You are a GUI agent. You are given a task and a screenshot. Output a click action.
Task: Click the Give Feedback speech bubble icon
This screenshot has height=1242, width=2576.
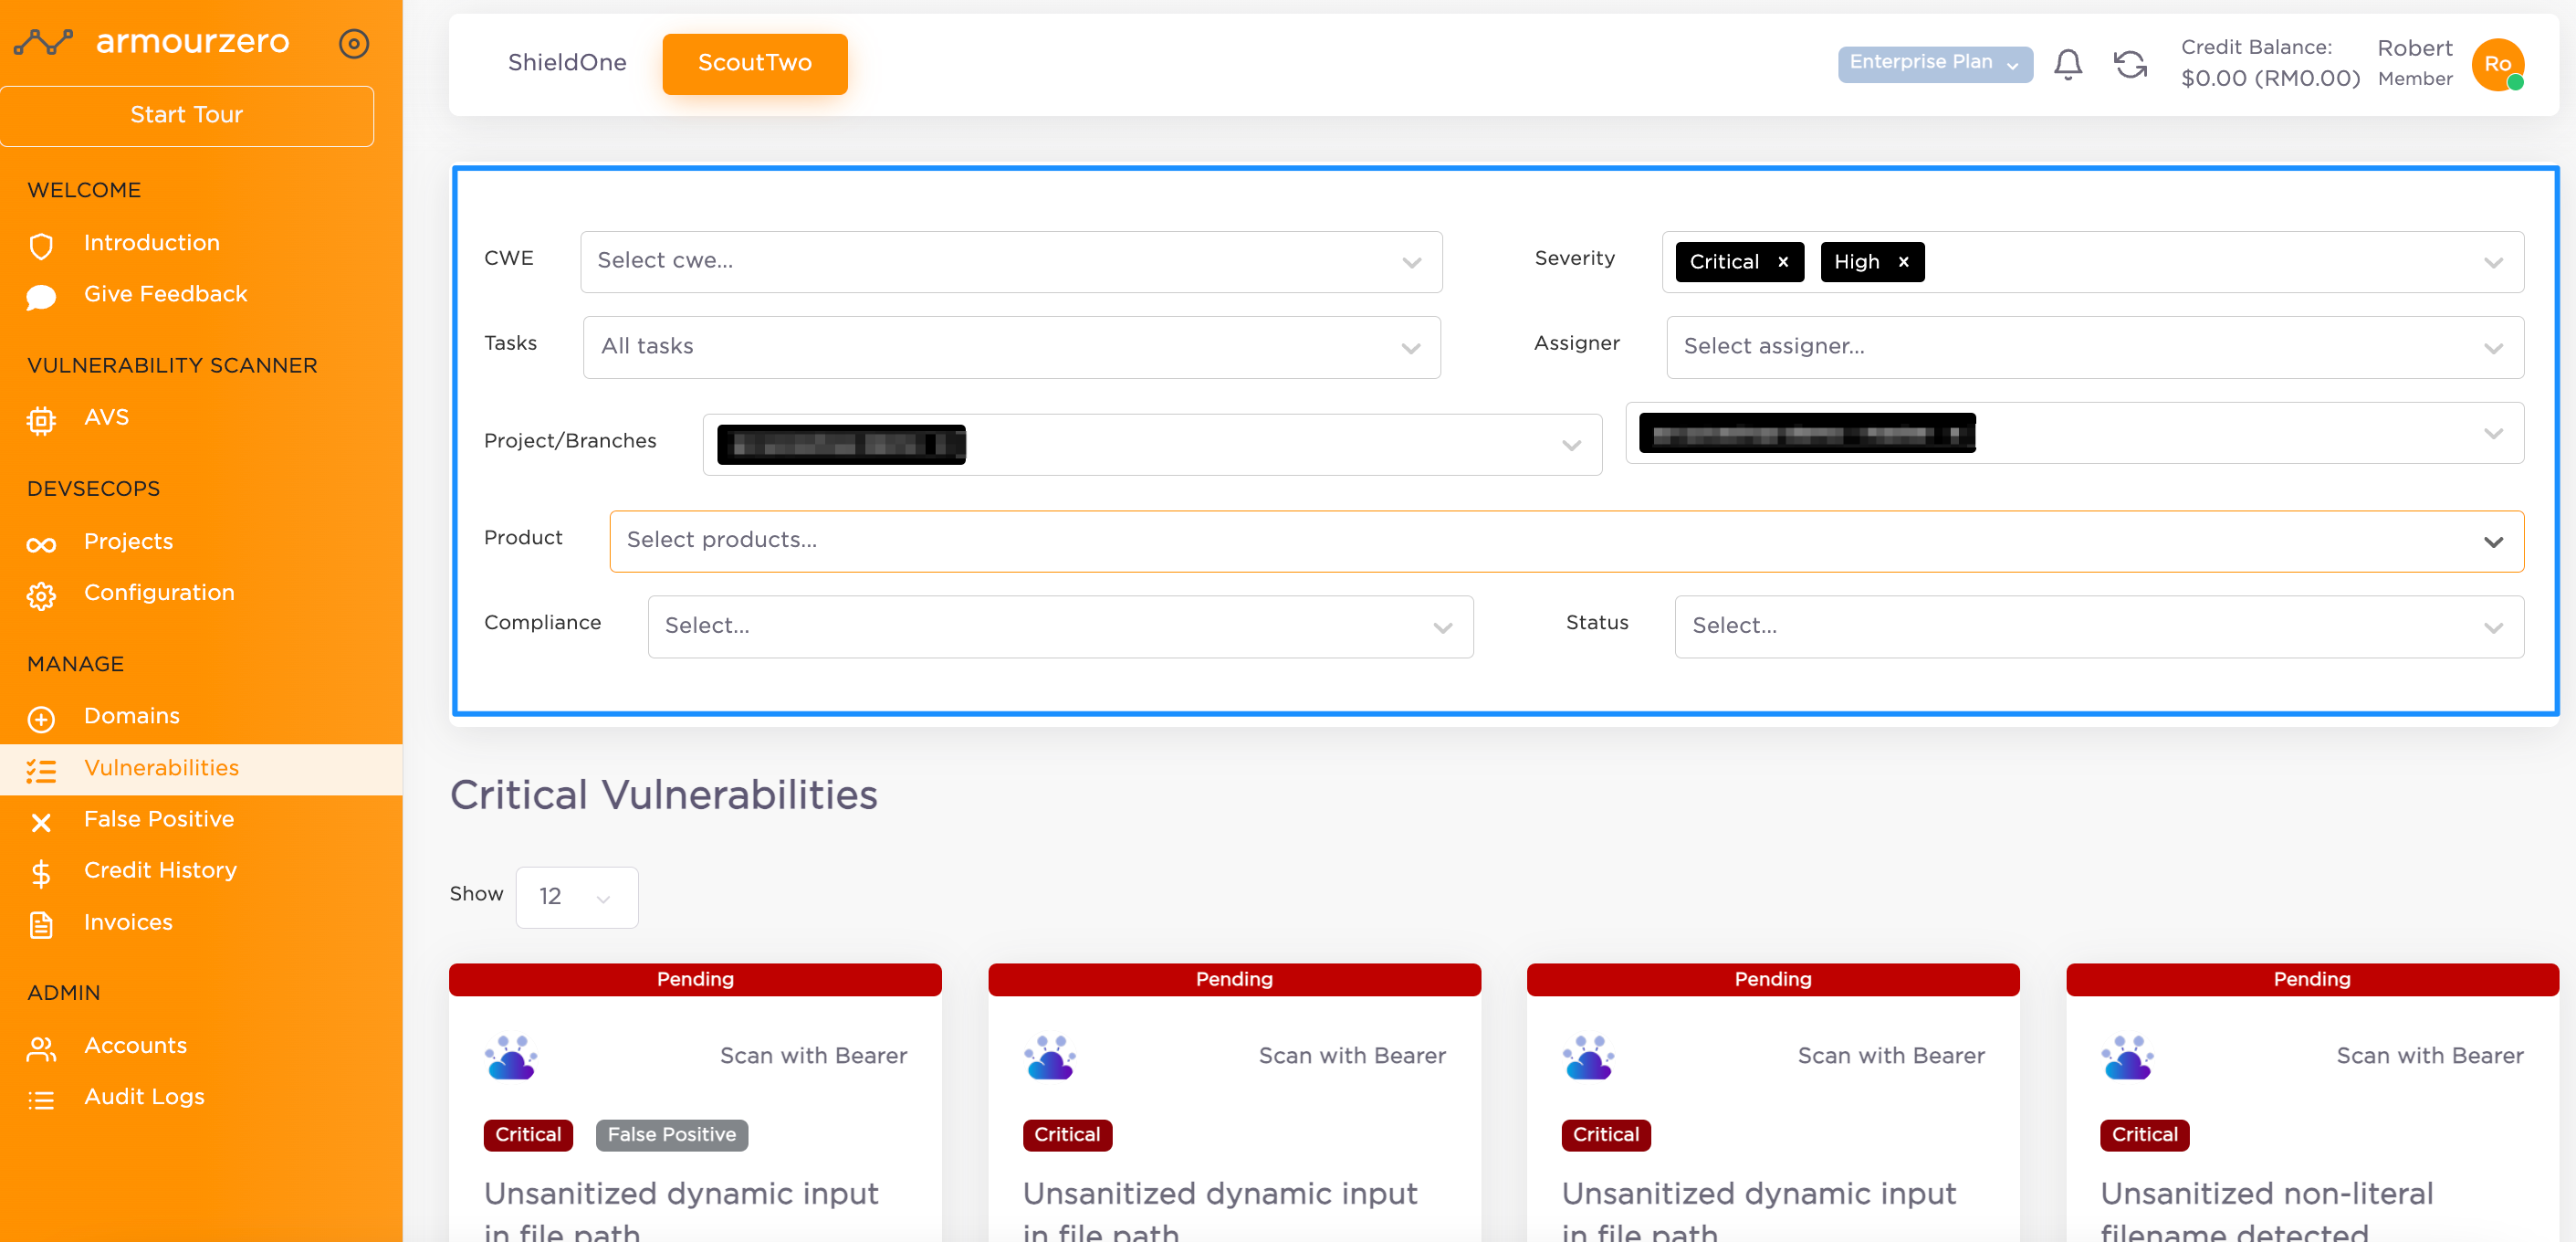41,297
